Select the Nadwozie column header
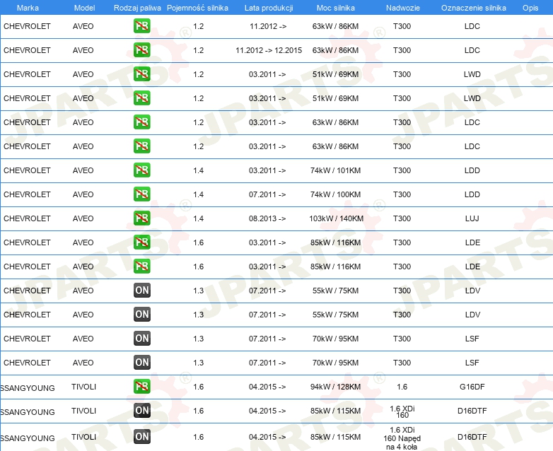Screen dimensions: 553x451 point(403,8)
